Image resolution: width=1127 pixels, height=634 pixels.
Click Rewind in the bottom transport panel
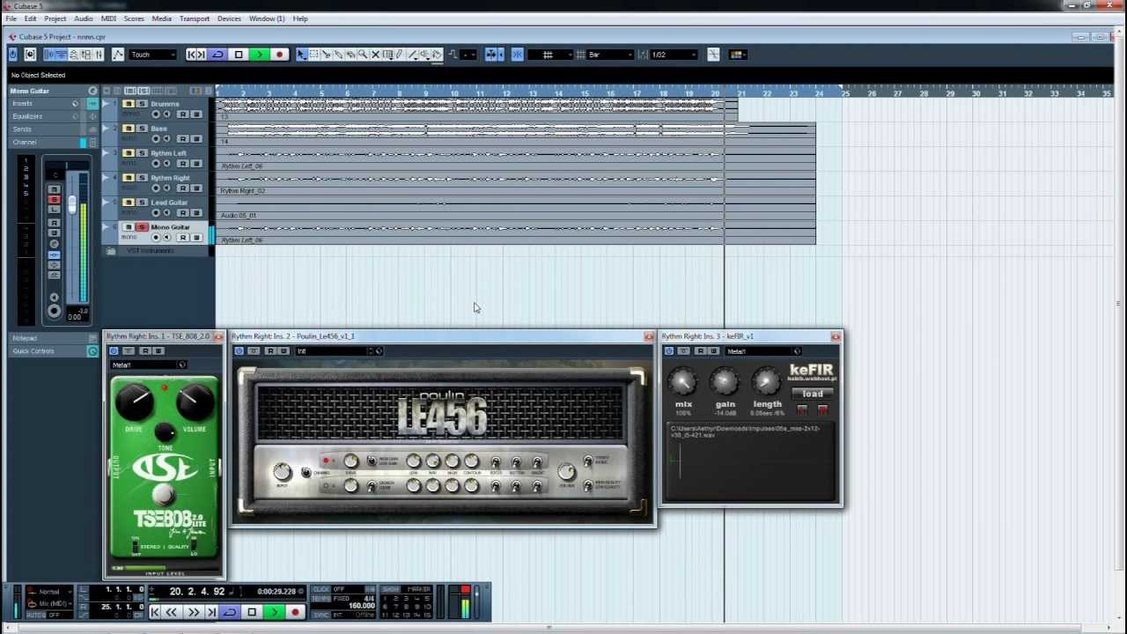pos(172,612)
